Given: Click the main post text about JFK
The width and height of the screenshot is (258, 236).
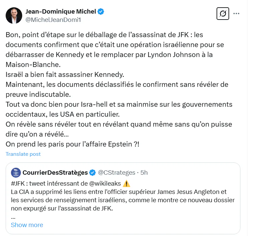Looking at the screenshot, I should click(119, 89).
